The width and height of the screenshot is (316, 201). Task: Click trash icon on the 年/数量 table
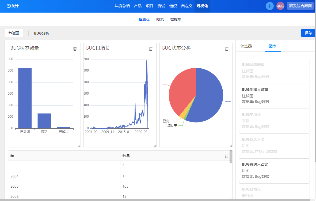(x=227, y=156)
